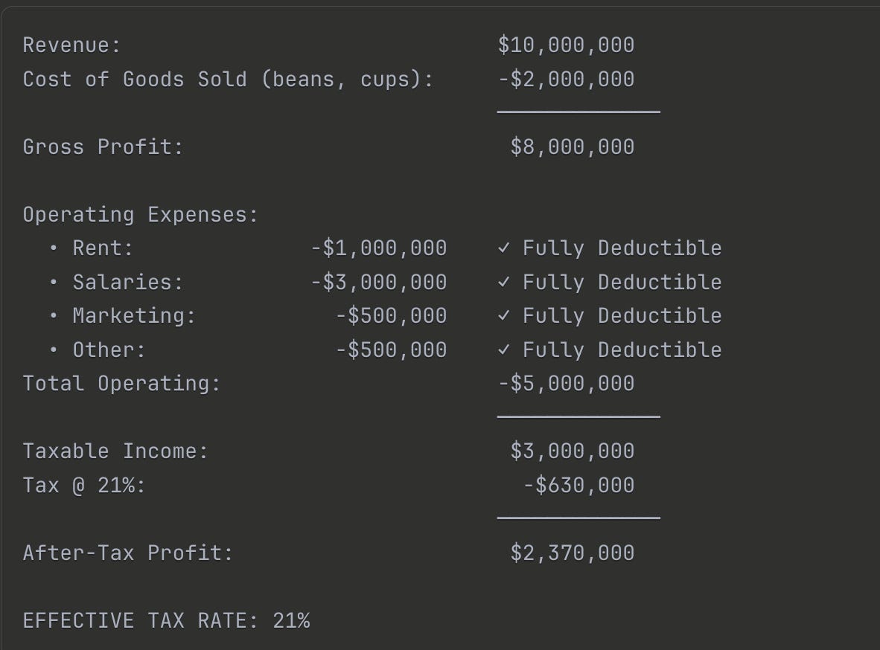Select the Salaries amount -$3,000,000

(379, 282)
